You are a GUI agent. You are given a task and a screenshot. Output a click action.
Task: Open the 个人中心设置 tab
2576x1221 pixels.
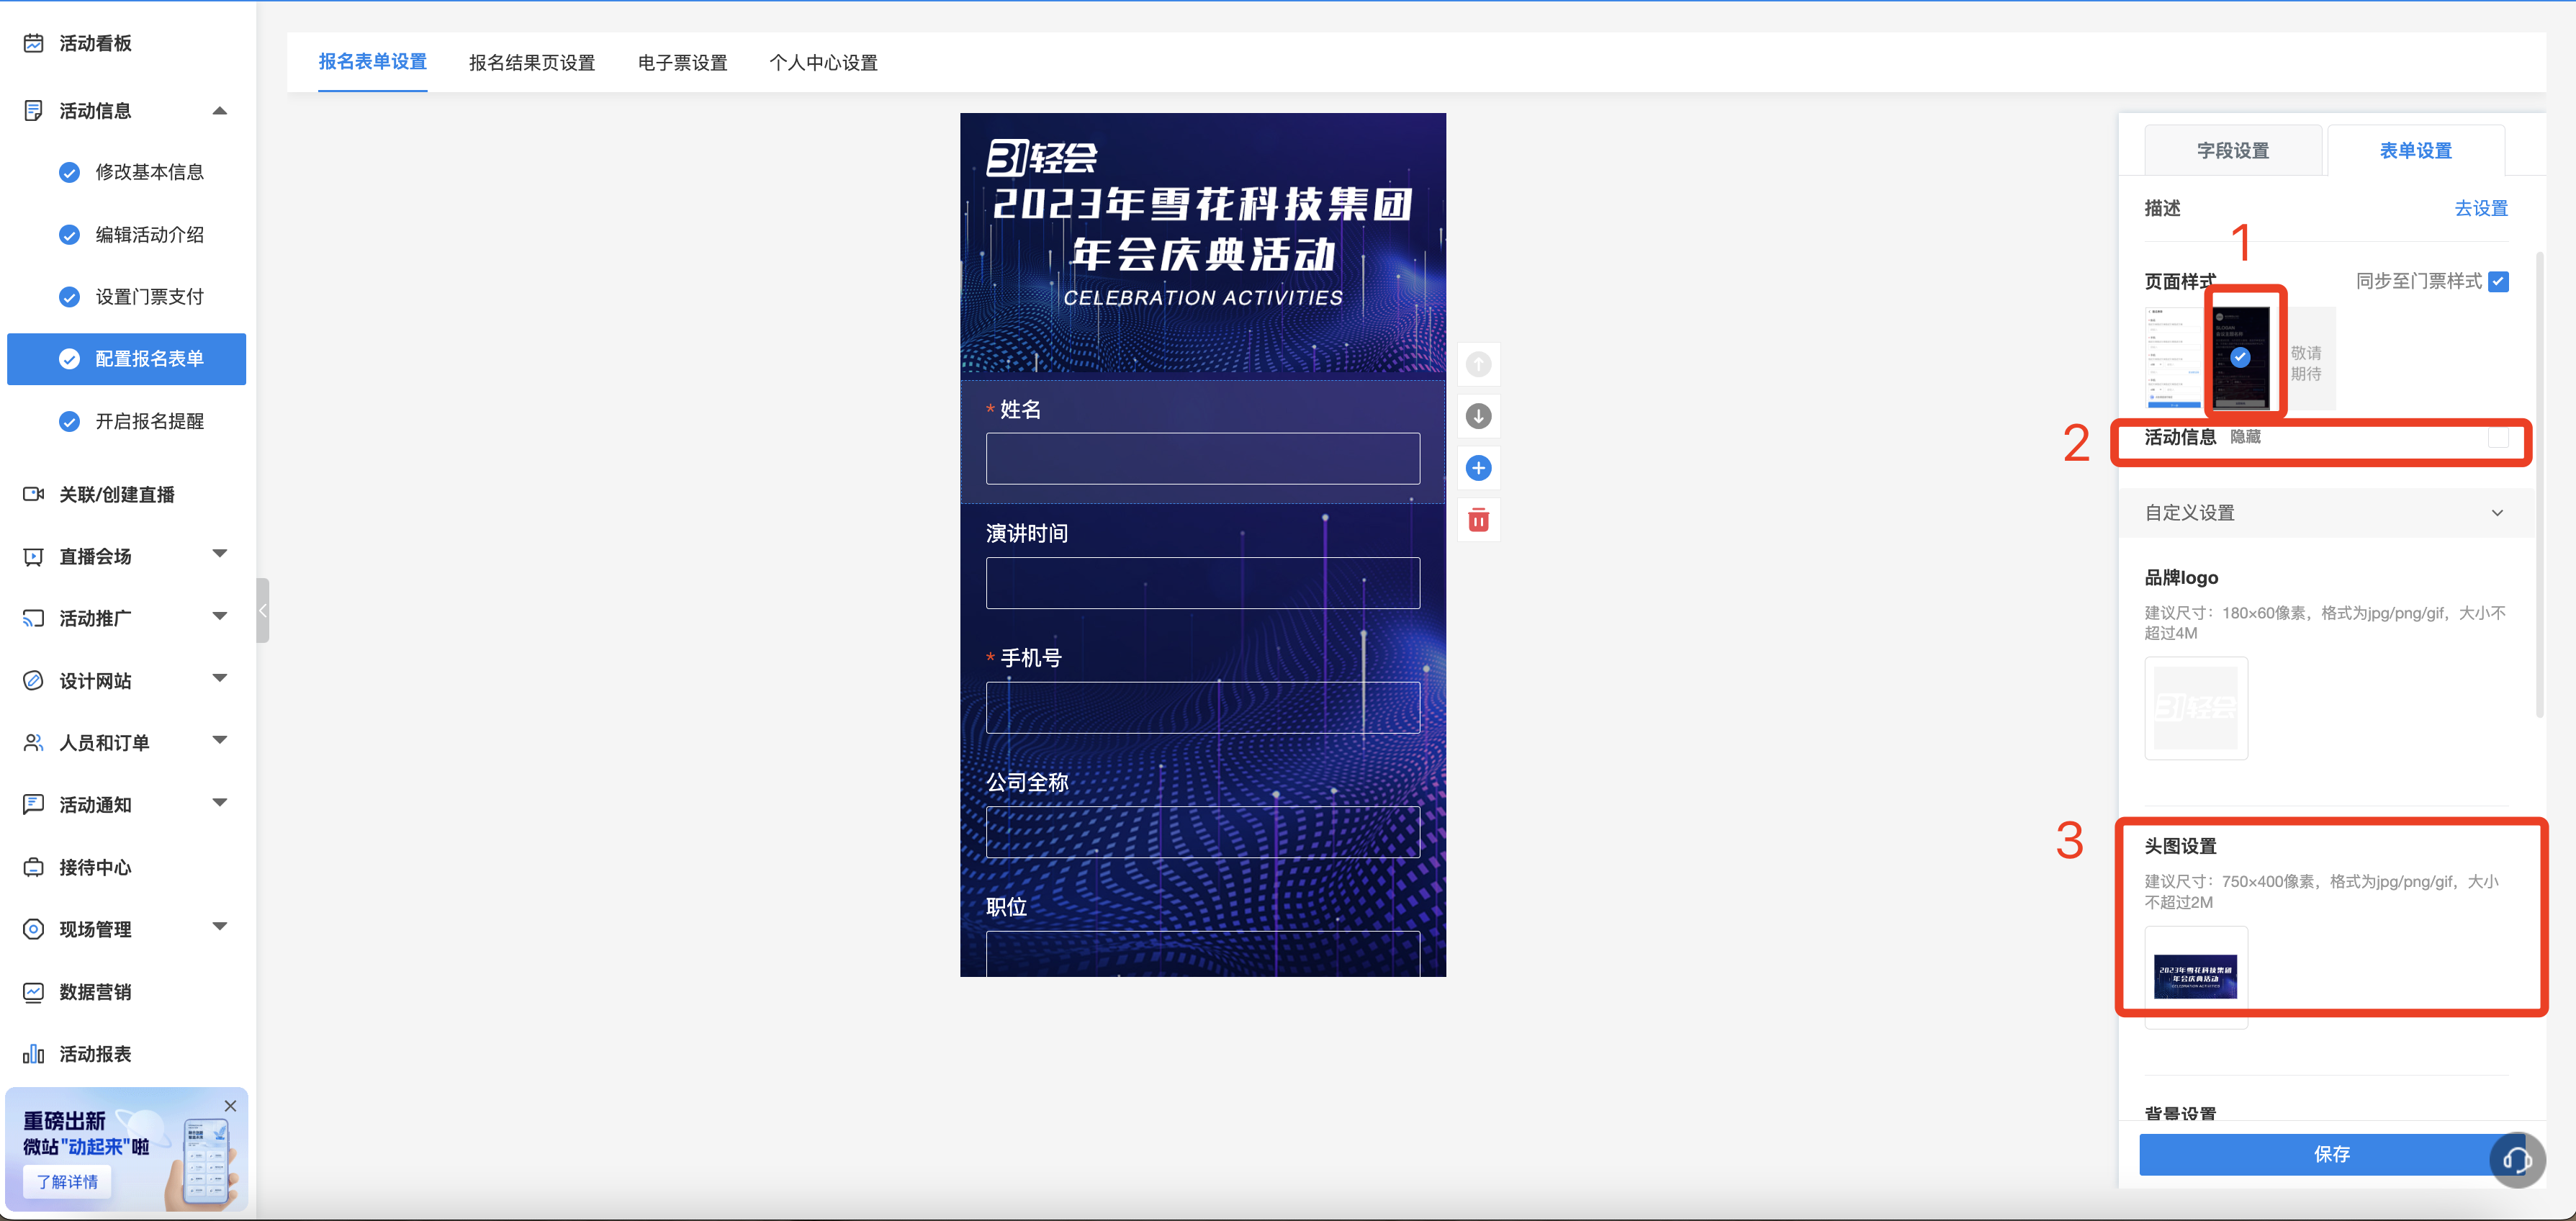[823, 63]
